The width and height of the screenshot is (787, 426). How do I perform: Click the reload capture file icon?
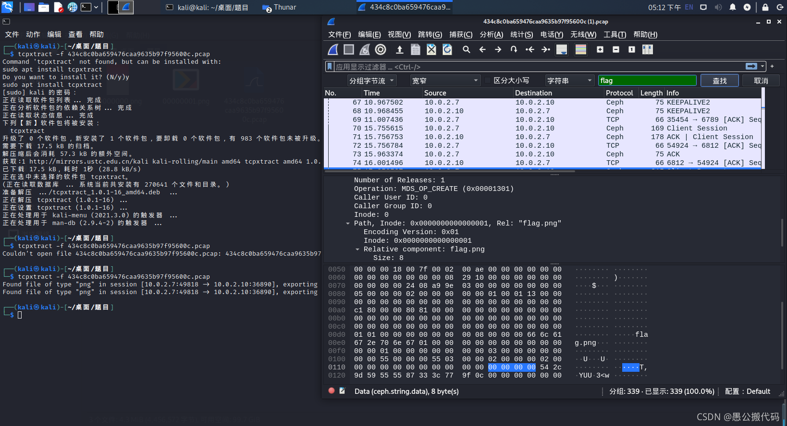pos(447,49)
